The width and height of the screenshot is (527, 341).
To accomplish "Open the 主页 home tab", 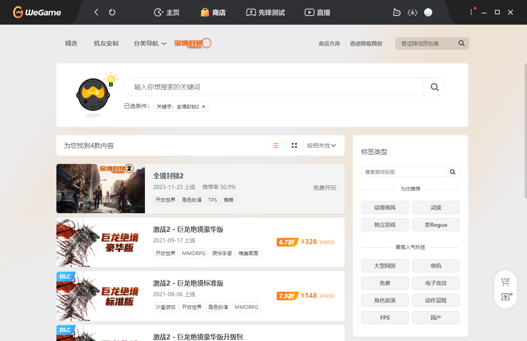I will [x=166, y=12].
